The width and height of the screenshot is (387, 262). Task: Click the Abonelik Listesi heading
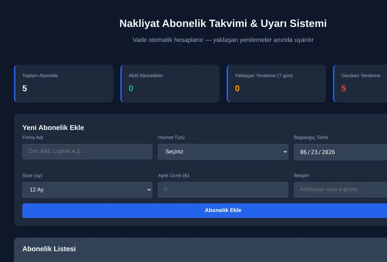pos(49,249)
